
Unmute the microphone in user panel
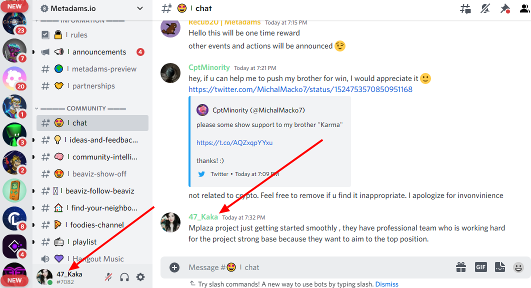pos(108,277)
